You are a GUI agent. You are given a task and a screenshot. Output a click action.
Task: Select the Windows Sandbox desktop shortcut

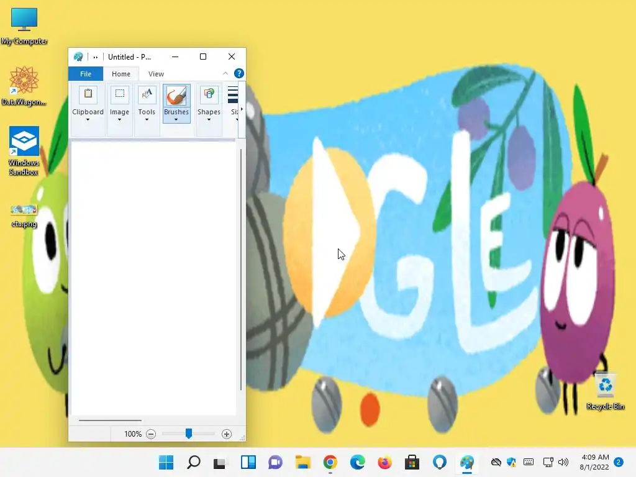[24, 150]
